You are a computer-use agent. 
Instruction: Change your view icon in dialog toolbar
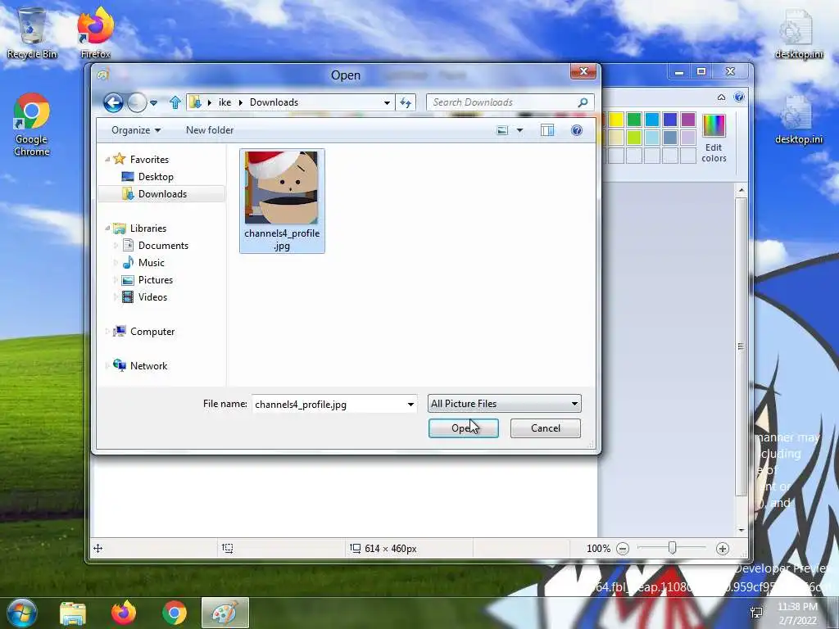(x=502, y=130)
